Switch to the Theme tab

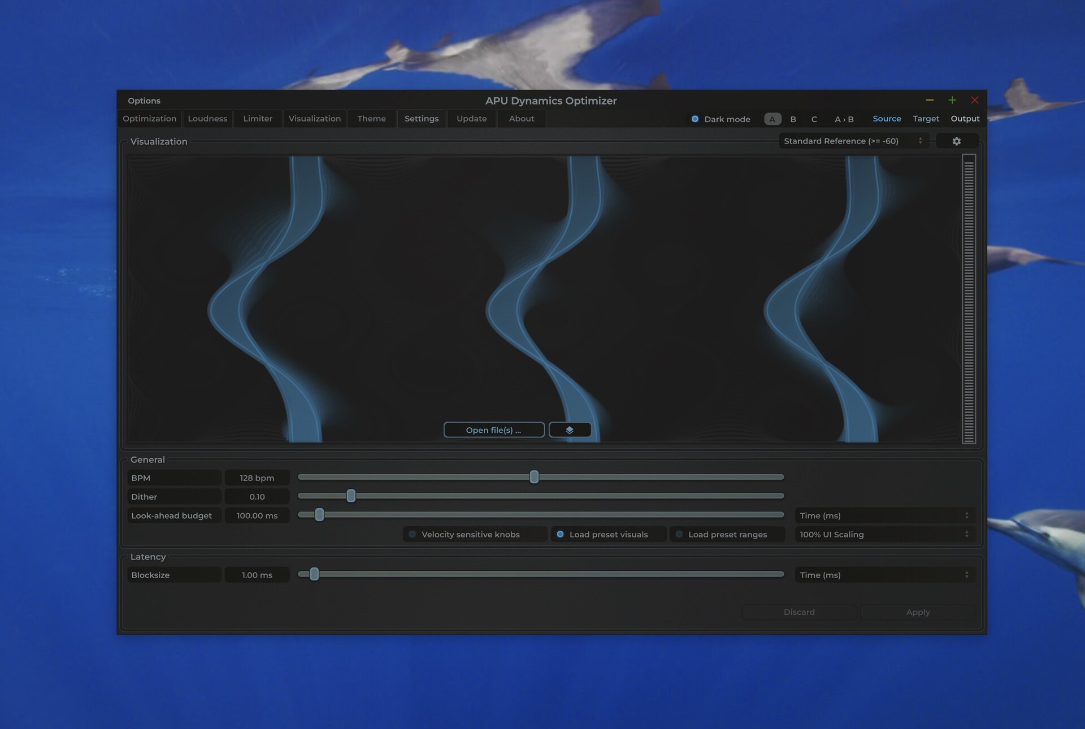click(372, 119)
